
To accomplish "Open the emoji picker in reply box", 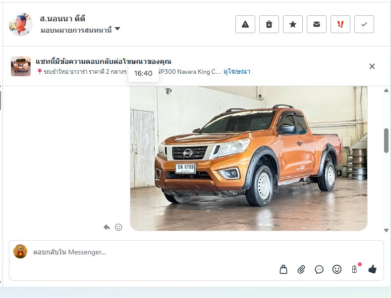I will coord(337,269).
